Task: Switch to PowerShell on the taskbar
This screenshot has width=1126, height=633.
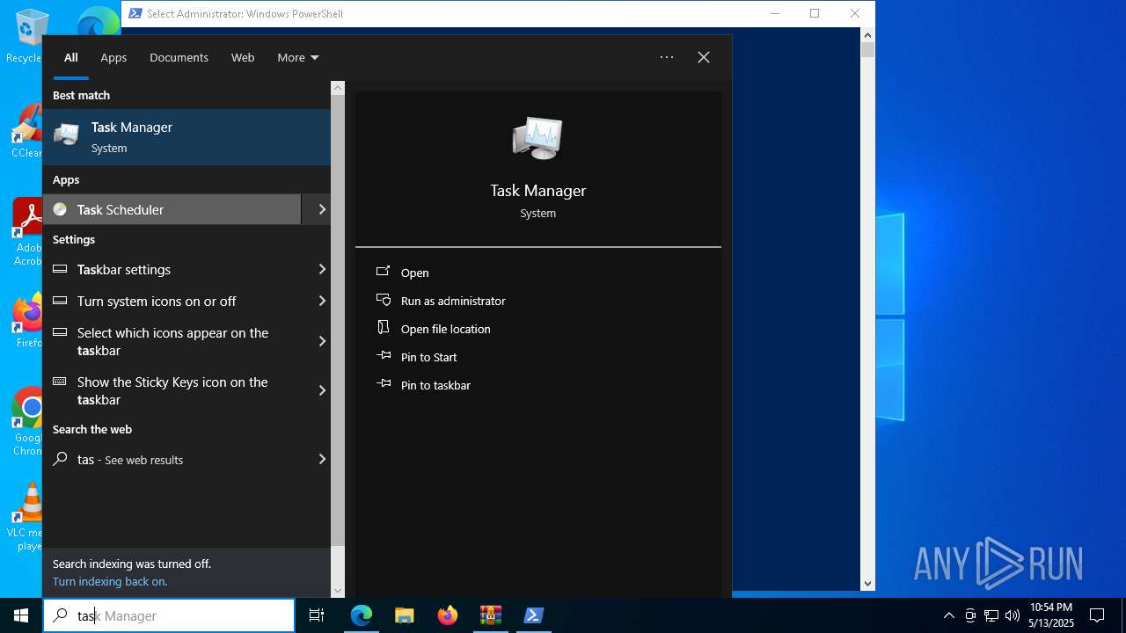Action: pyautogui.click(x=533, y=615)
